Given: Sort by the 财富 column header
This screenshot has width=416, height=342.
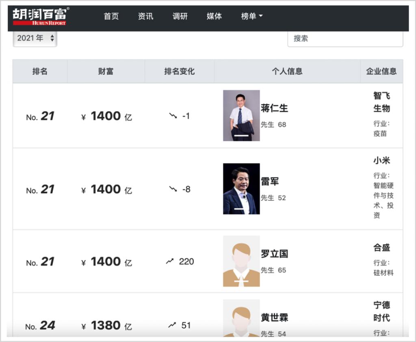Looking at the screenshot, I should point(106,71).
